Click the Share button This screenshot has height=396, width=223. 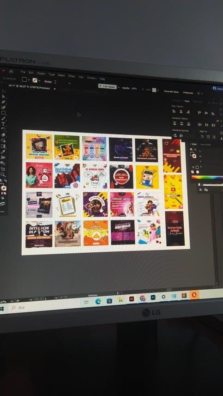click(217, 88)
